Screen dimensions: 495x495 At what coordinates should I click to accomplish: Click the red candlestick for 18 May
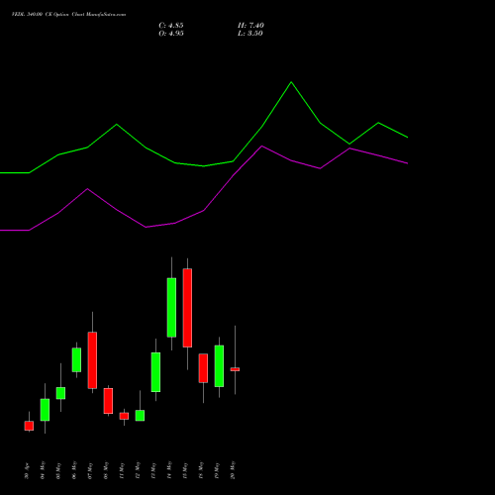tap(203, 368)
